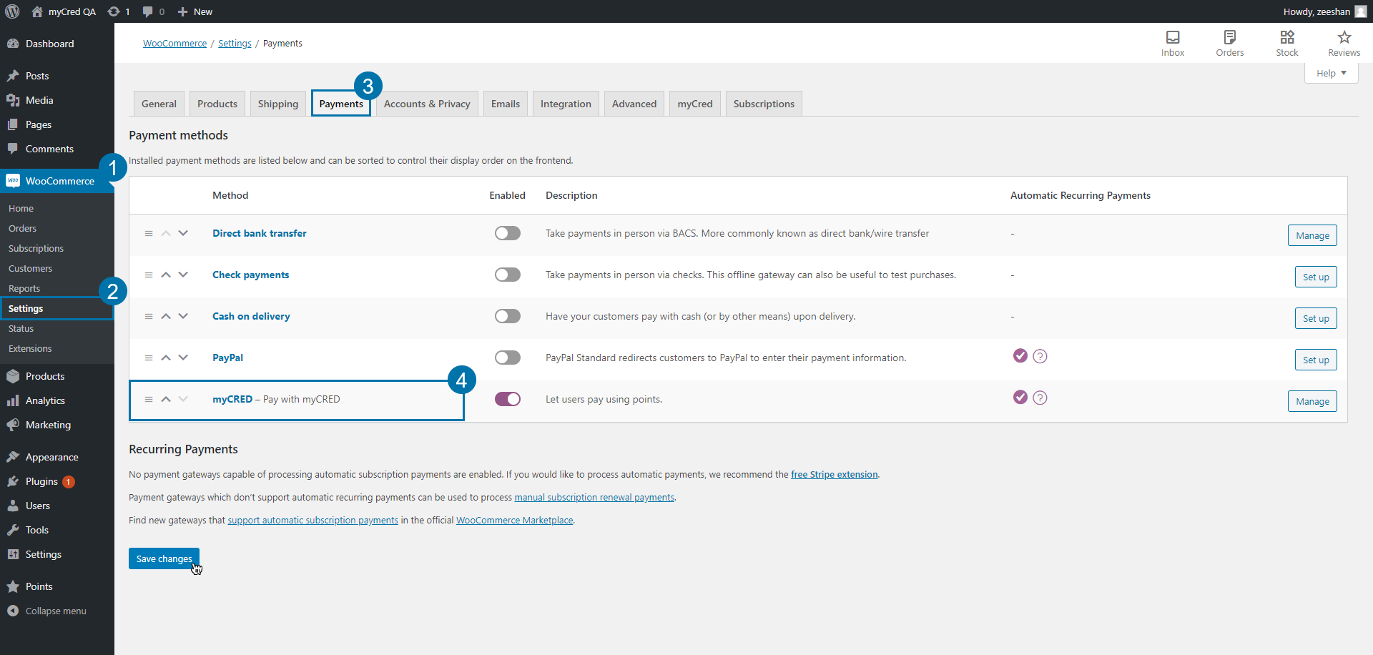
Task: Enable the Cash on delivery toggle
Action: pos(508,316)
